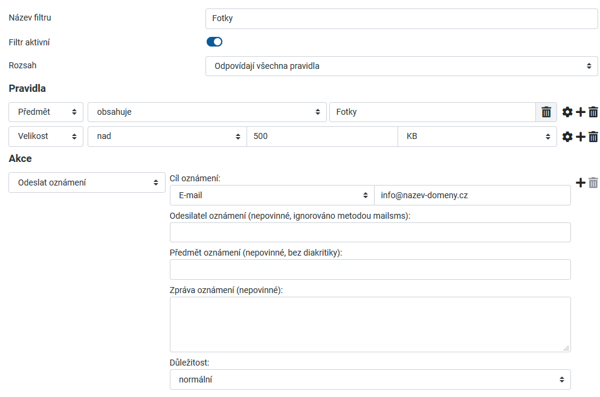Viewport: 600px width, 397px height.
Task: Change the KB size unit dropdown
Action: pyautogui.click(x=477, y=137)
